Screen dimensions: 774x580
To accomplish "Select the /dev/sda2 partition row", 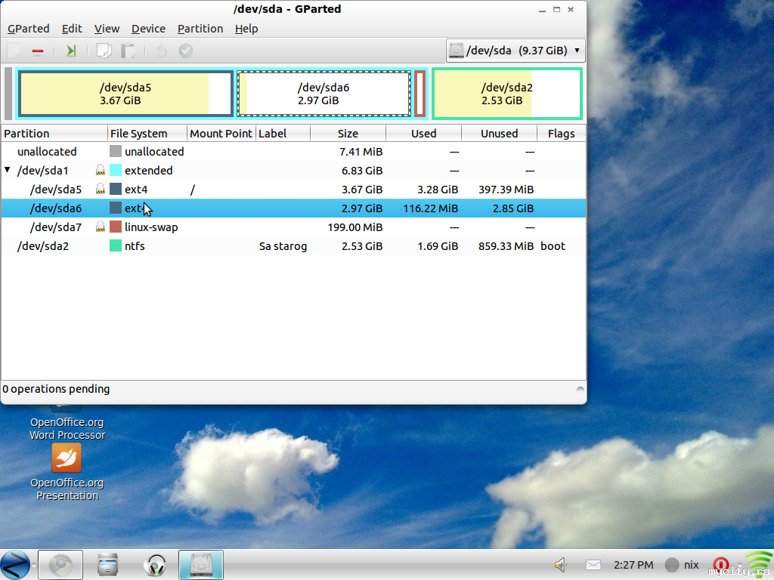I will pyautogui.click(x=293, y=245).
